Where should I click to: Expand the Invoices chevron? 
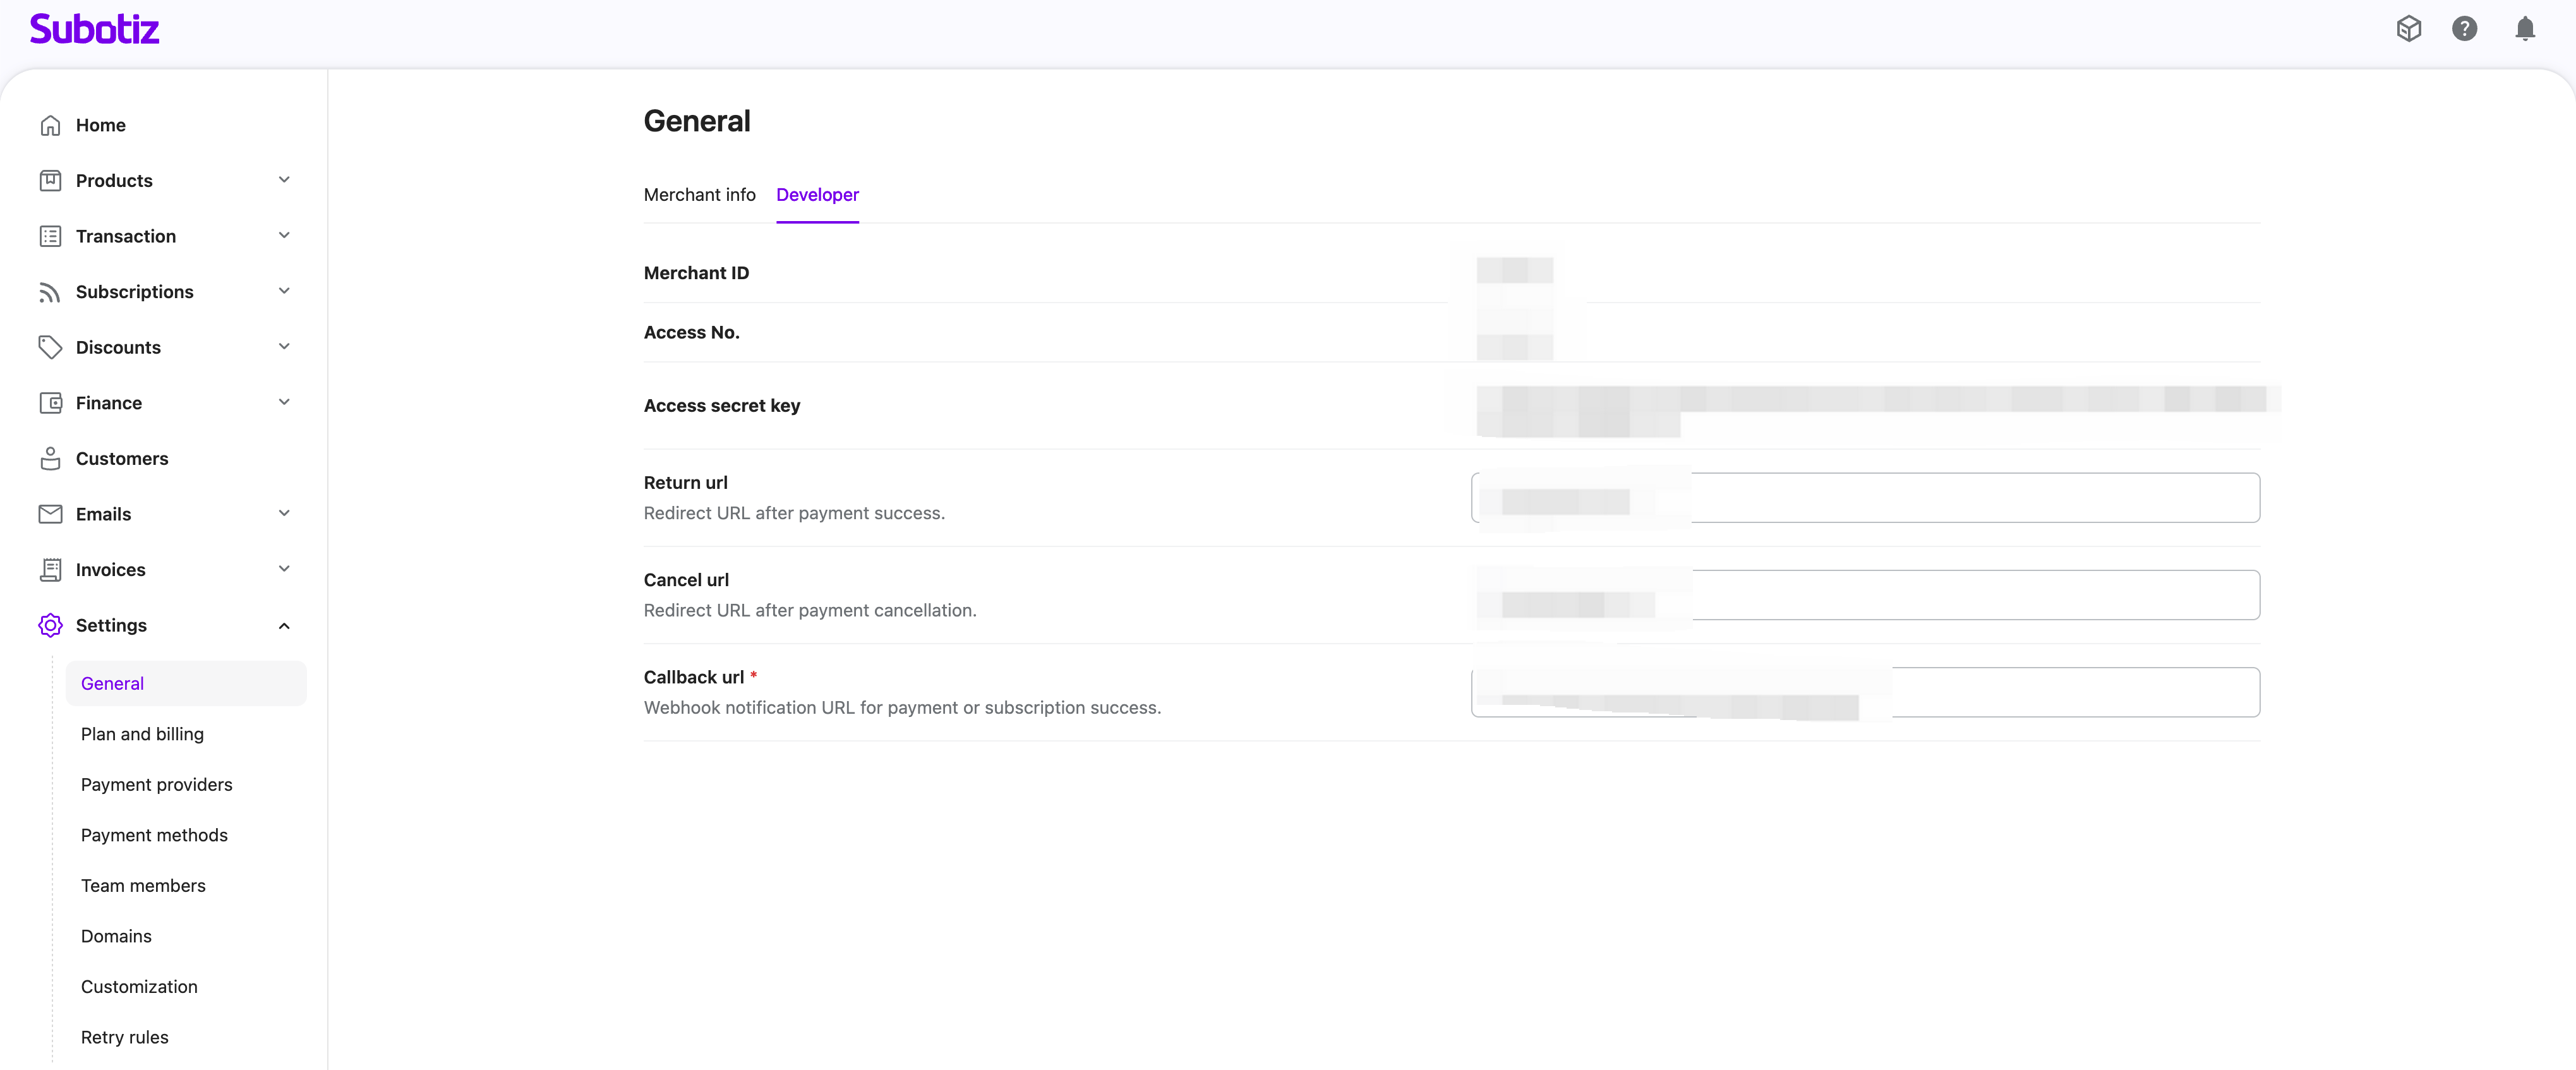coord(284,569)
